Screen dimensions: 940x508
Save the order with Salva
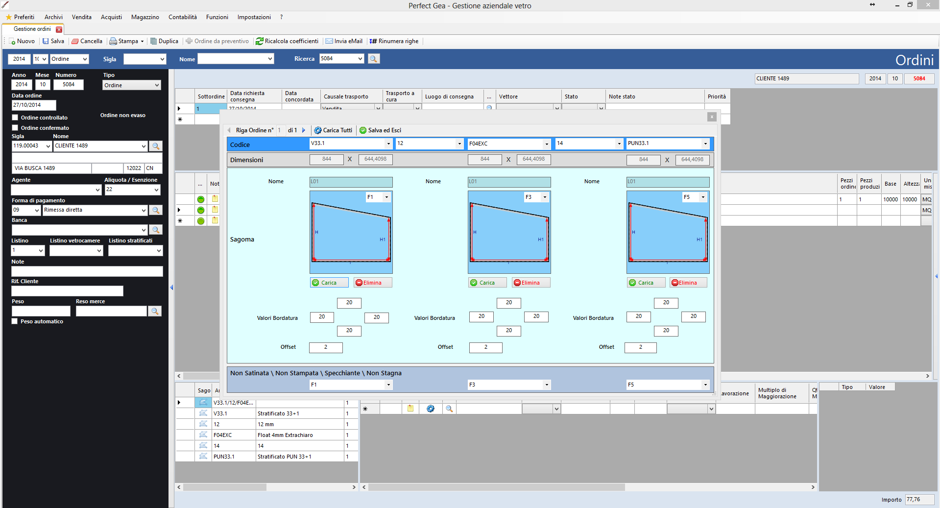click(x=53, y=41)
